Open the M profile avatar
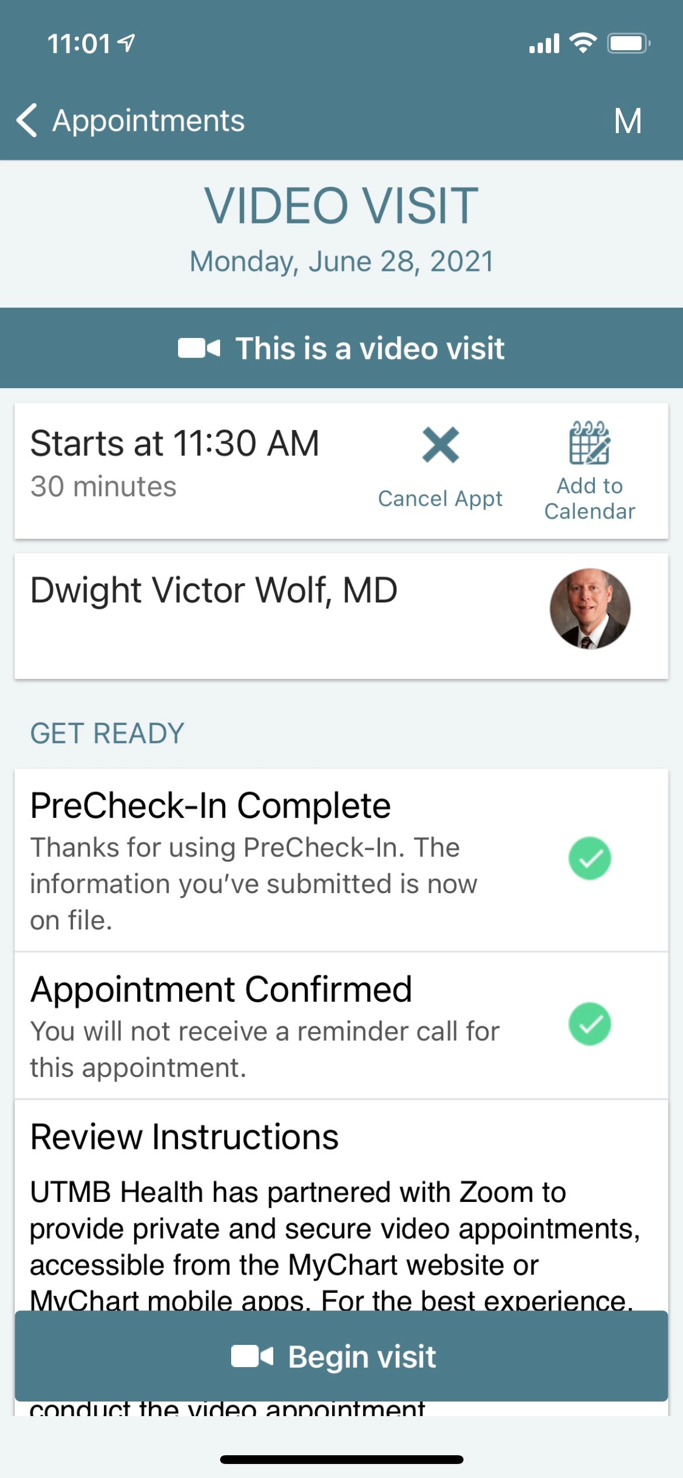Screen dimensions: 683x1478 click(x=628, y=121)
